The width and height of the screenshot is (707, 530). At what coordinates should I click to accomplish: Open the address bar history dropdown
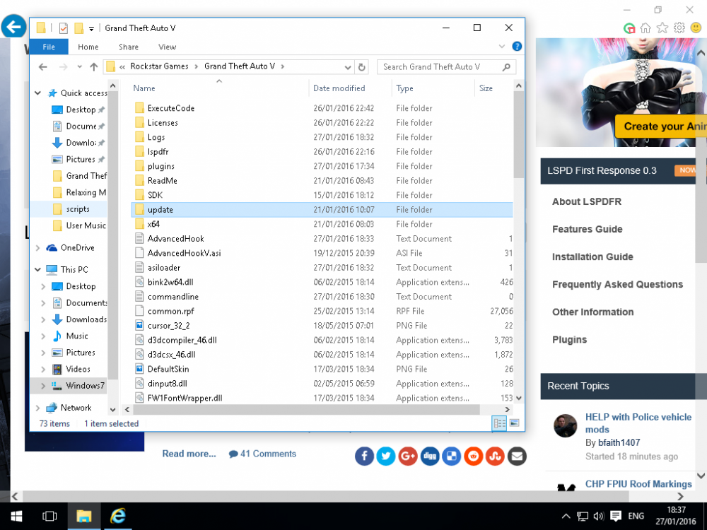[x=347, y=67]
